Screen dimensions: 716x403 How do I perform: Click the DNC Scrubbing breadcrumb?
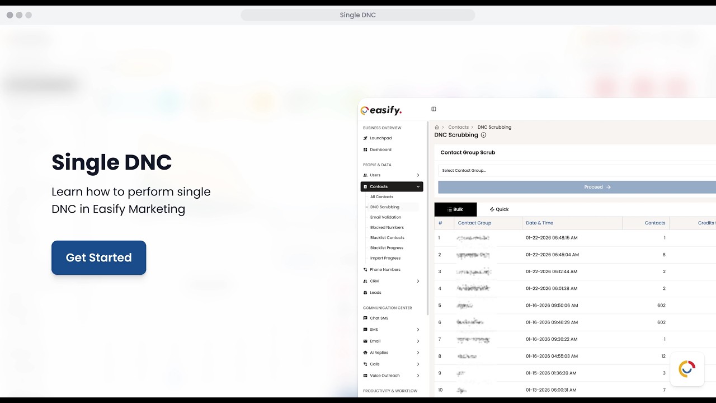click(494, 127)
